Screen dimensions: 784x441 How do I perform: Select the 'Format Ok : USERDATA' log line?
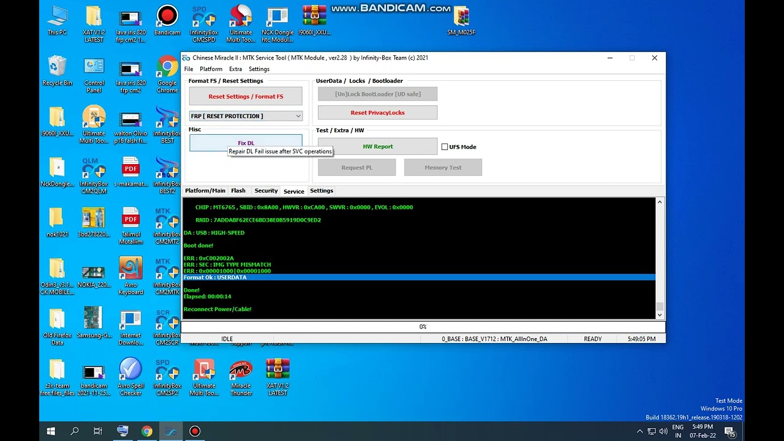click(419, 277)
